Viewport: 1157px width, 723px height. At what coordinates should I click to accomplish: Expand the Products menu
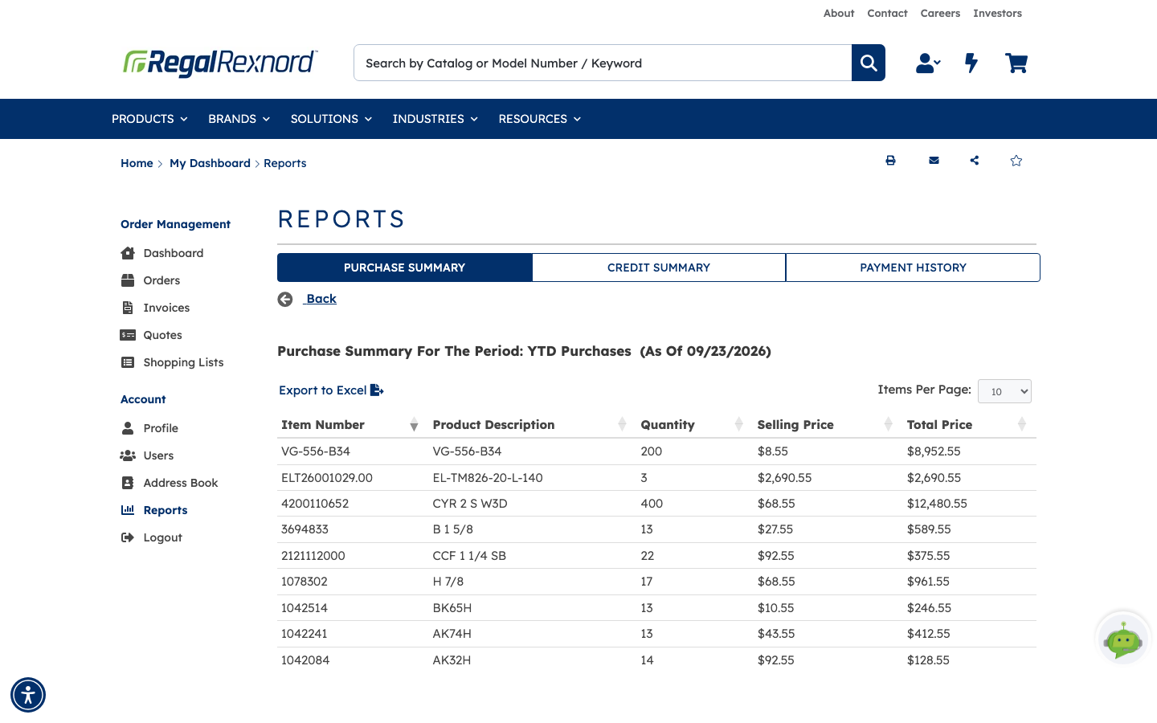coord(149,119)
